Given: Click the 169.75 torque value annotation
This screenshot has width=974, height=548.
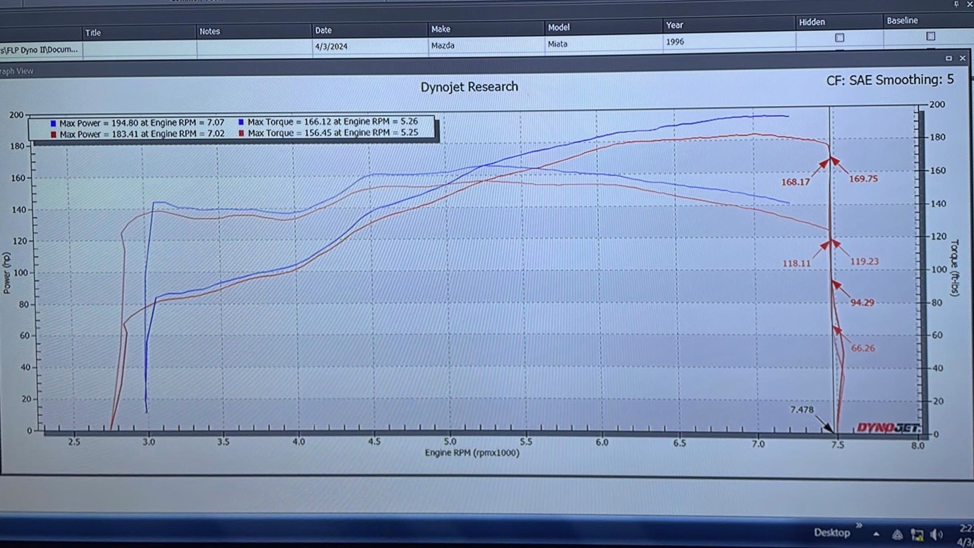Looking at the screenshot, I should pos(863,178).
